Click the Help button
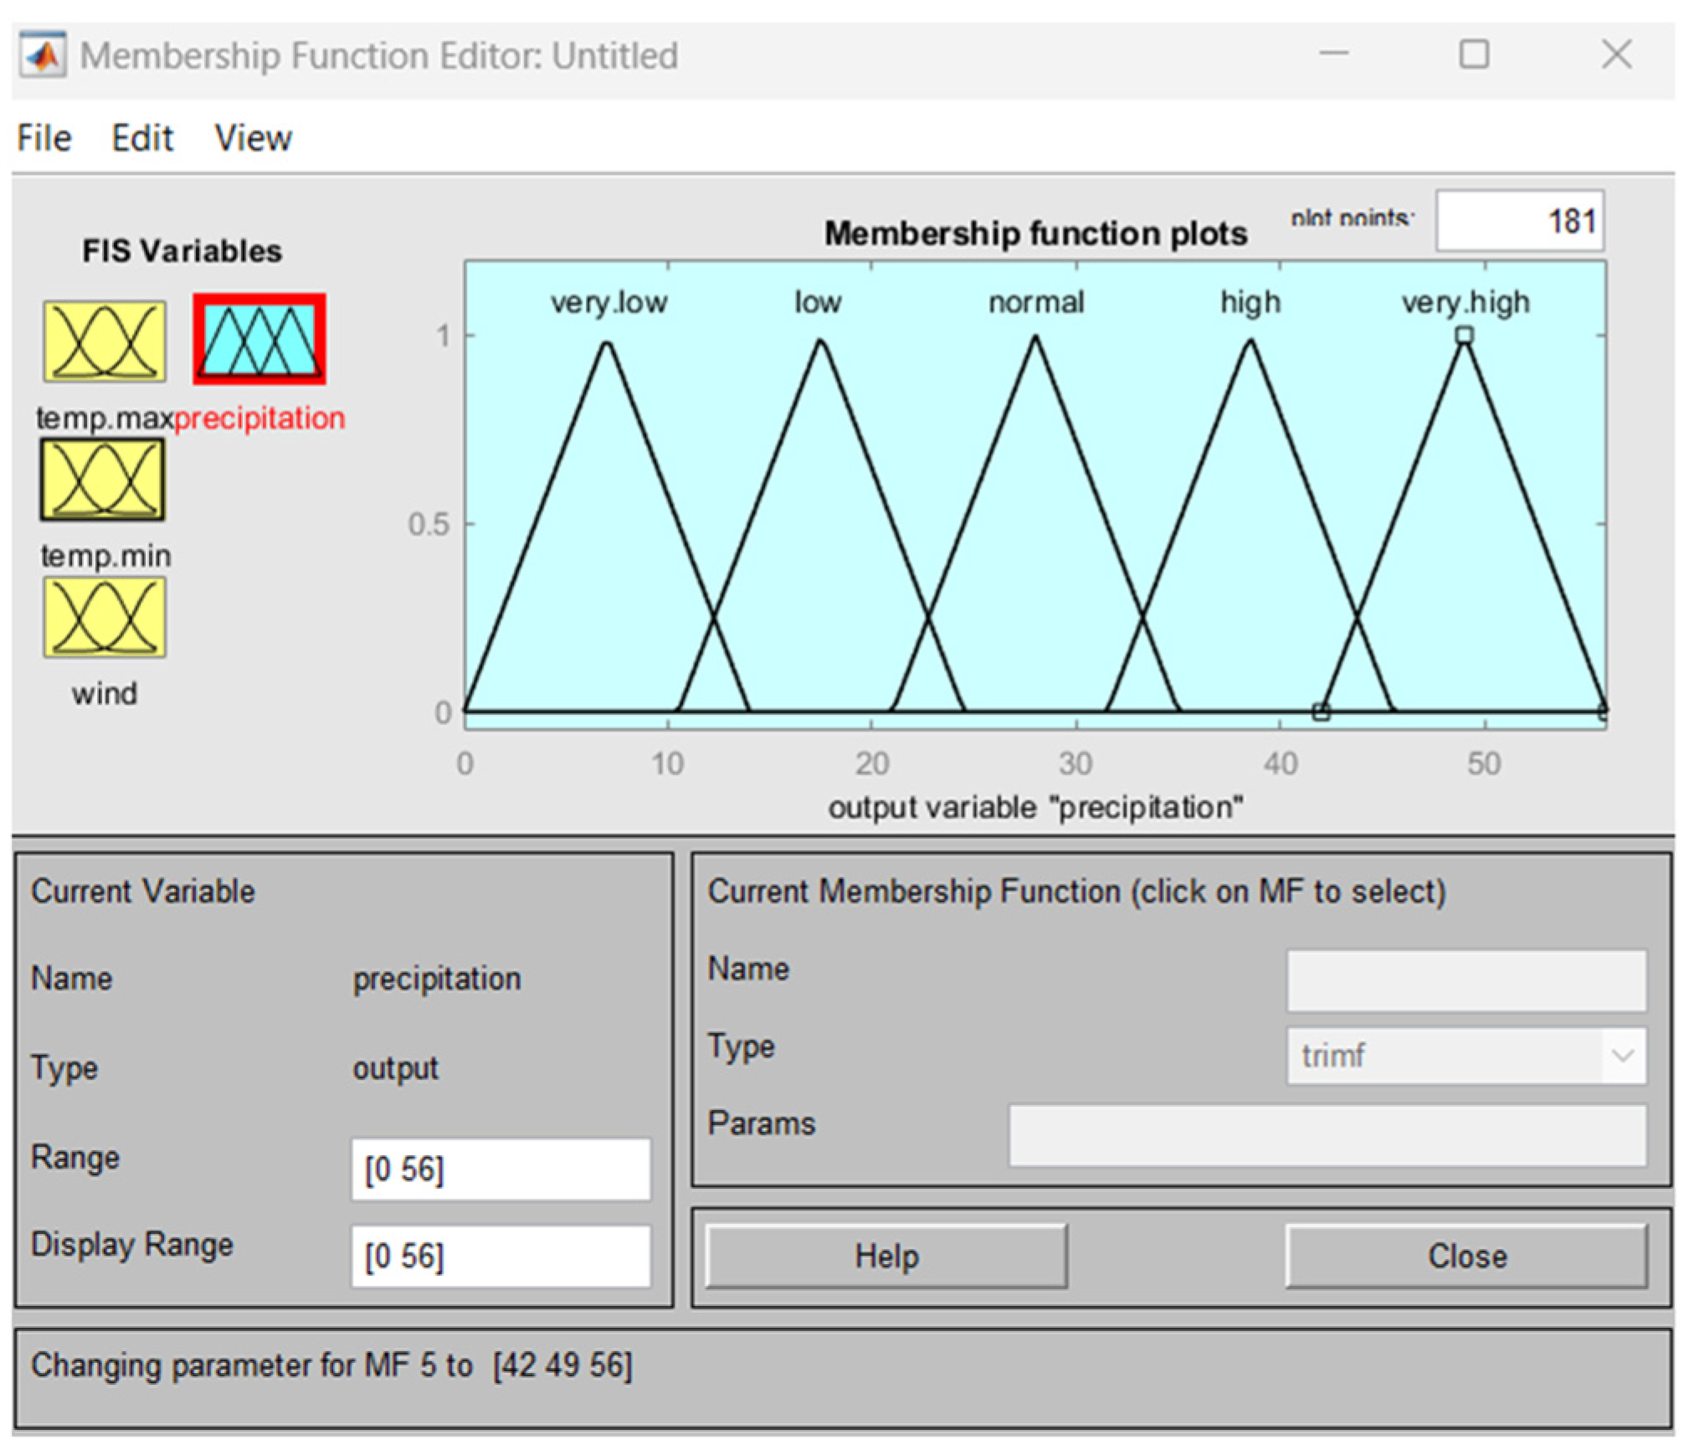Viewport: 1689px width, 1450px height. pyautogui.click(x=886, y=1256)
